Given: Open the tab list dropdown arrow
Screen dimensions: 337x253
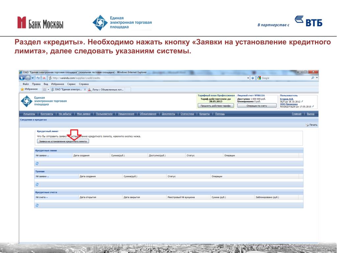Looking at the screenshot, I should (x=49, y=89).
